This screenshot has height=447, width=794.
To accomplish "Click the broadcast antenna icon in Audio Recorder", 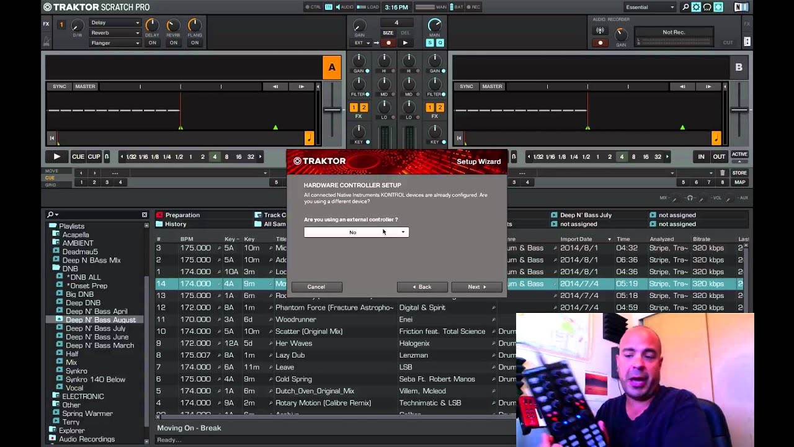I will [600, 30].
